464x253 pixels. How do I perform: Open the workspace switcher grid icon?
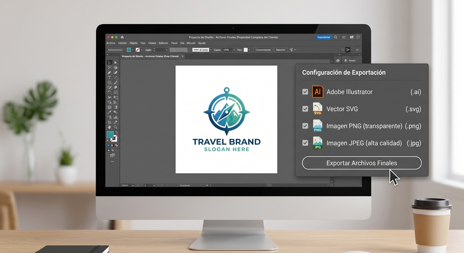[352, 37]
